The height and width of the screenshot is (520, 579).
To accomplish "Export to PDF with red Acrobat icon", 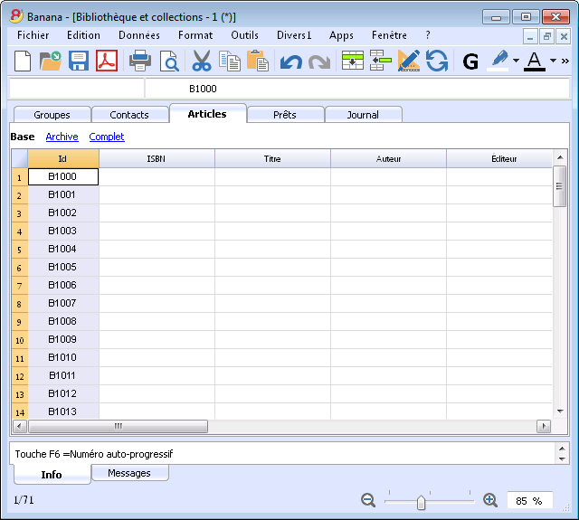I will (107, 61).
